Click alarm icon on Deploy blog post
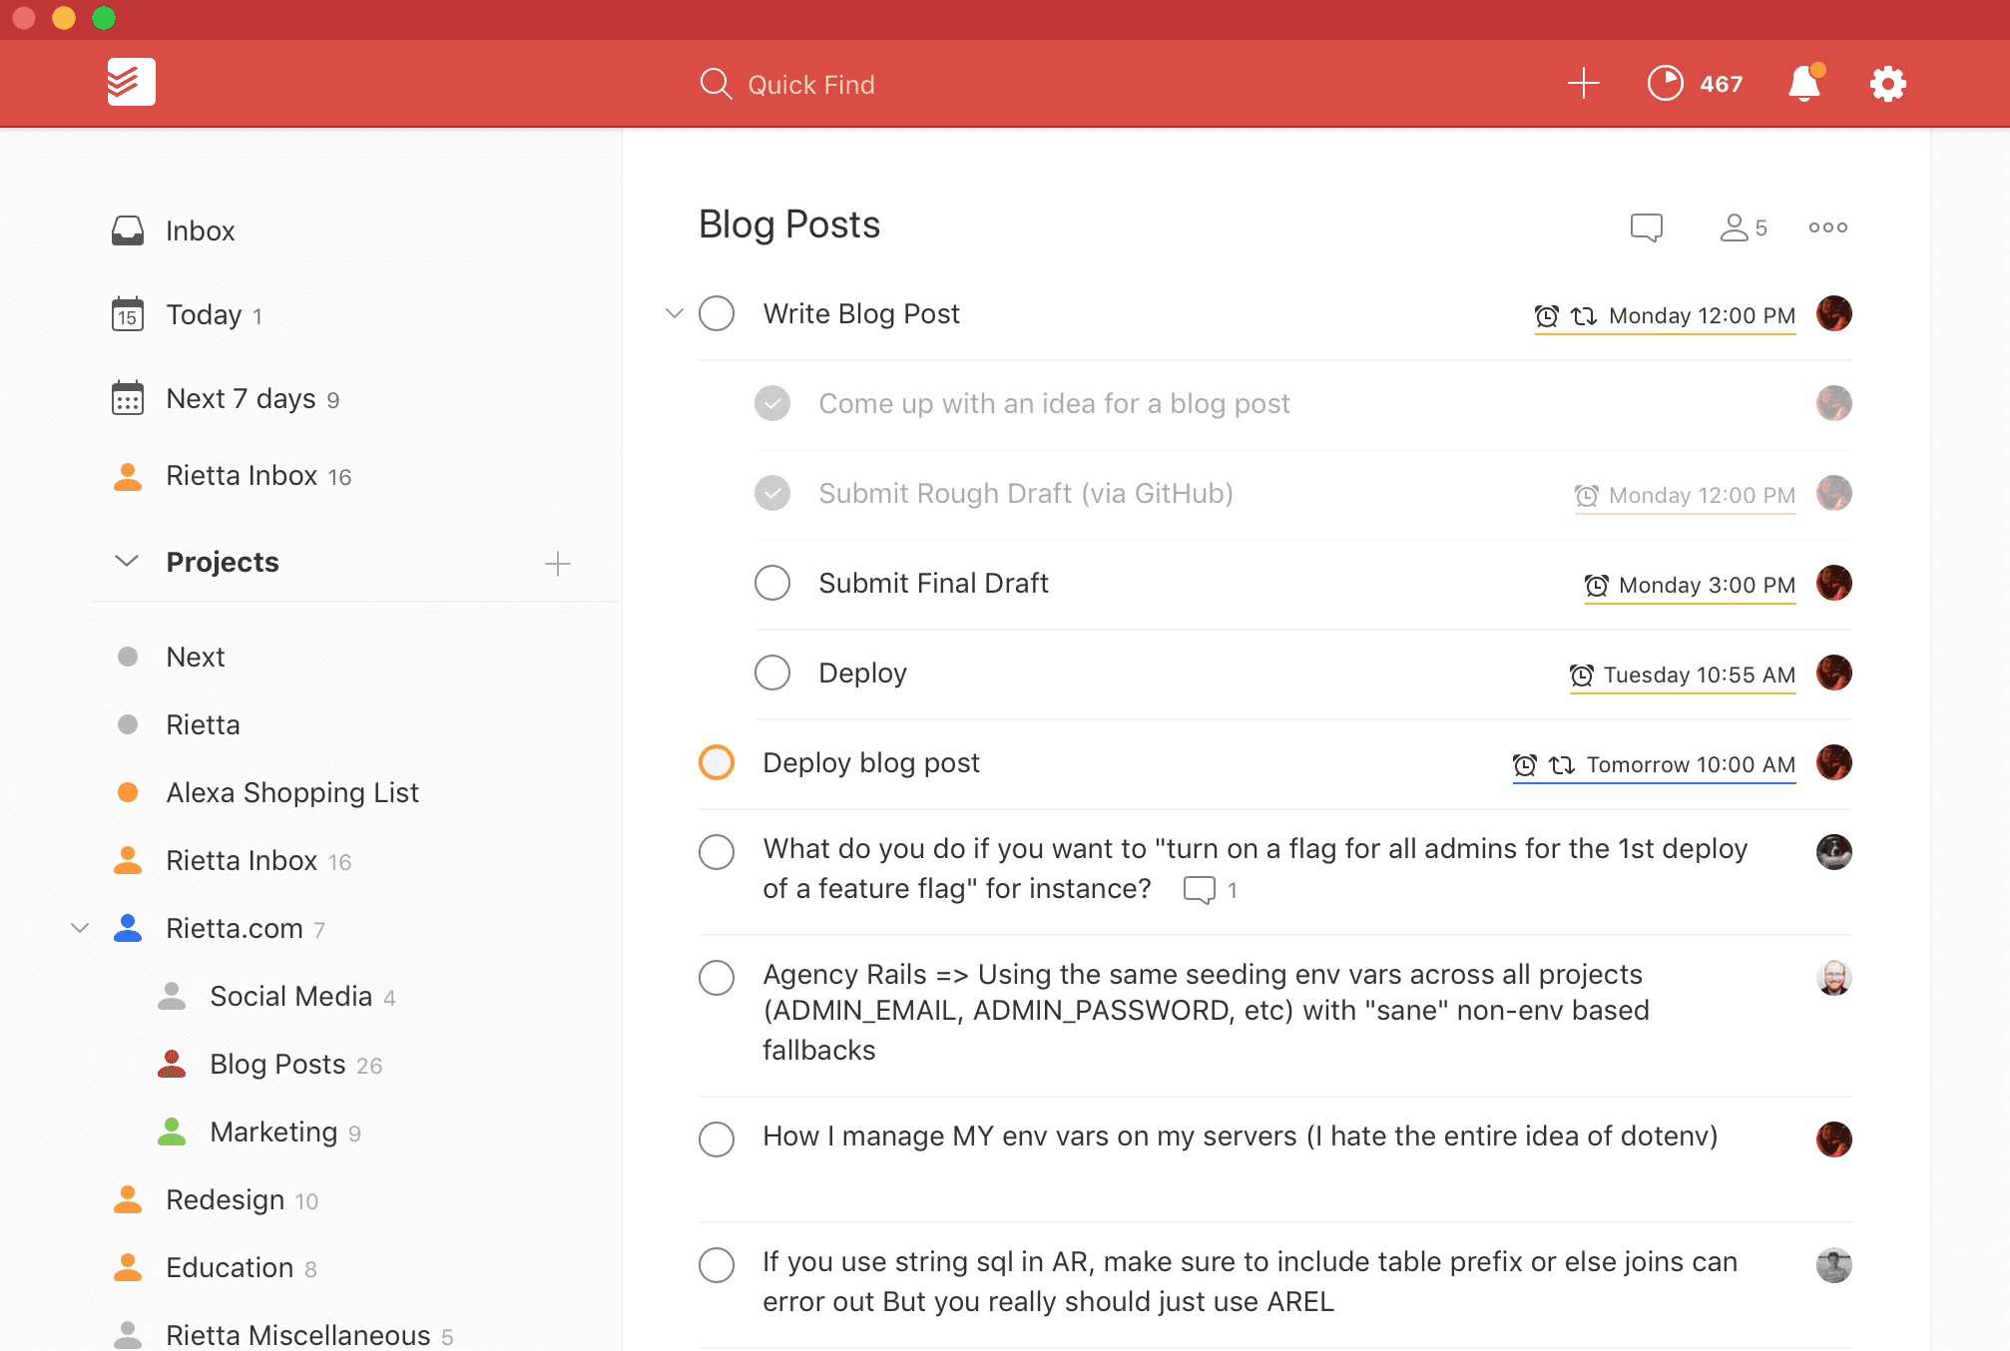This screenshot has height=1351, width=2010. 1525,765
